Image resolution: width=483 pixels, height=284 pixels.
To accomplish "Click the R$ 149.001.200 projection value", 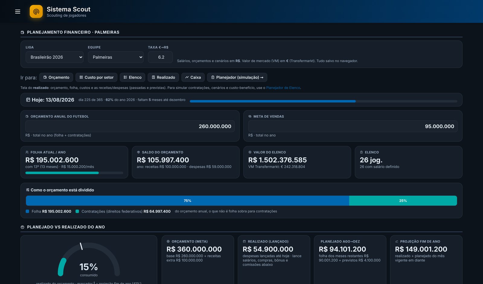I will (x=421, y=249).
